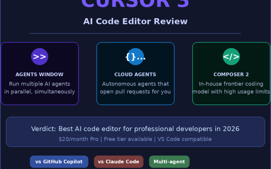Click the 'open pull requests for you' line
271x169 pixels.
point(135,92)
